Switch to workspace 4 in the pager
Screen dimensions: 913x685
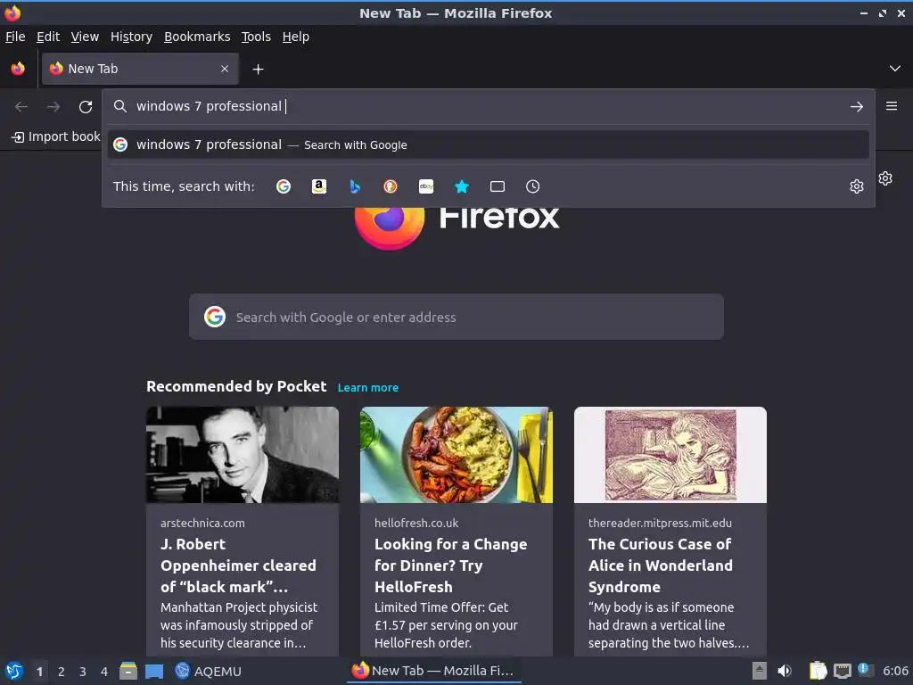pyautogui.click(x=104, y=672)
